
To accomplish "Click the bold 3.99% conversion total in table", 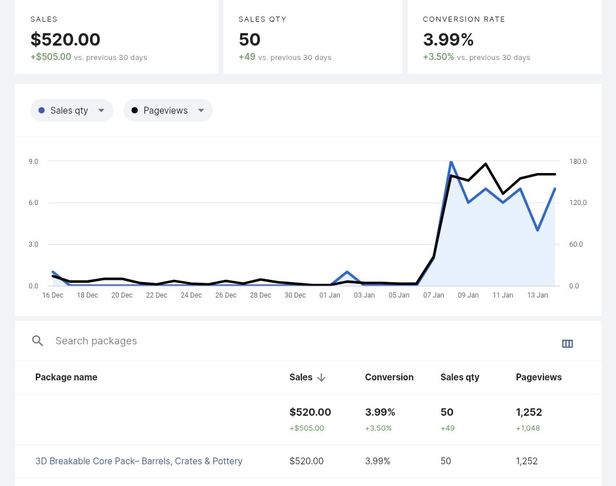I will tap(380, 412).
